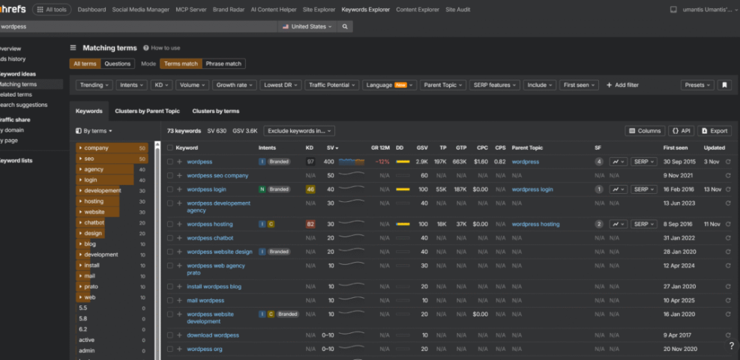The height and width of the screenshot is (360, 740).
Task: Click the yellow KD 46 badge
Action: tap(310, 189)
